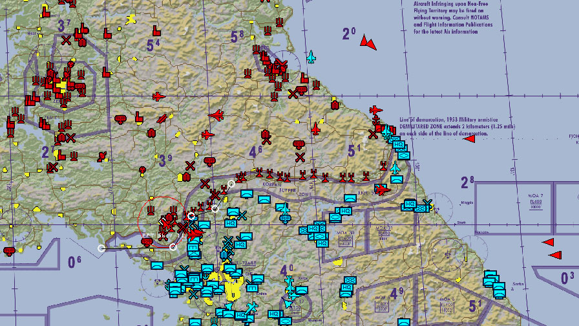Image resolution: width=579 pixels, height=326 pixels.
Task: Click the 'Aircraft Infringing upon Non-Free' notice line
Action: click(450, 4)
